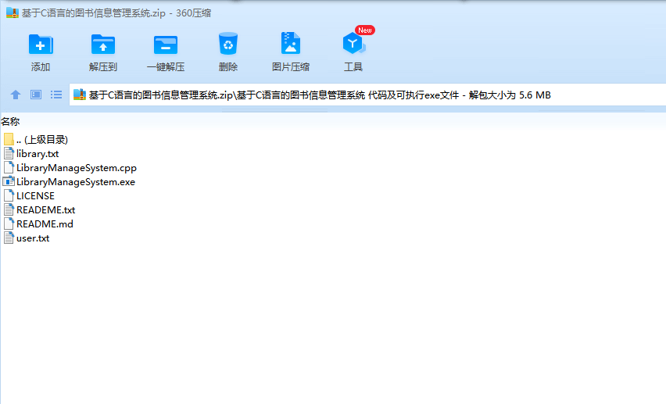Select LibraryManageSystem.cpp file
The width and height of the screenshot is (666, 404).
[70, 167]
